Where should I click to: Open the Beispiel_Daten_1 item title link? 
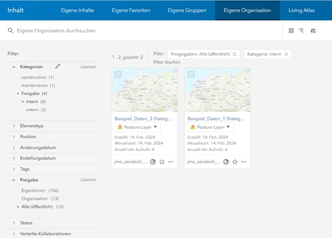(x=216, y=118)
